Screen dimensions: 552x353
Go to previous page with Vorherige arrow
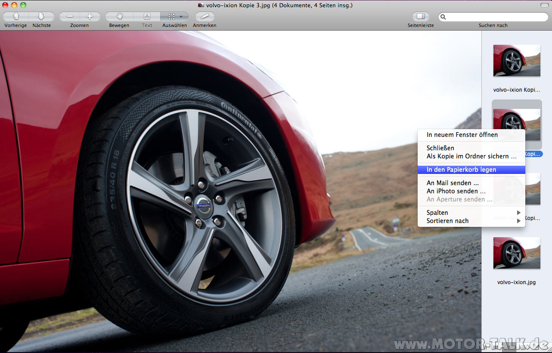coord(16,16)
